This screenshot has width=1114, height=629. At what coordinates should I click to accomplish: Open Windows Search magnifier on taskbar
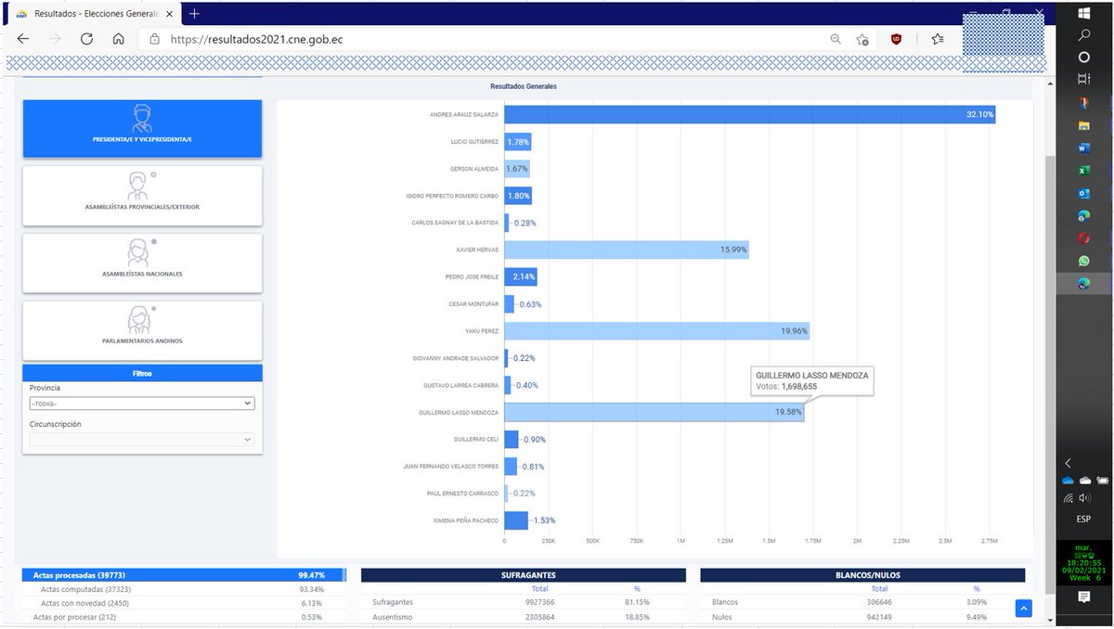[x=1083, y=35]
